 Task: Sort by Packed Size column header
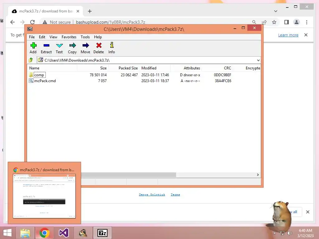[x=124, y=68]
